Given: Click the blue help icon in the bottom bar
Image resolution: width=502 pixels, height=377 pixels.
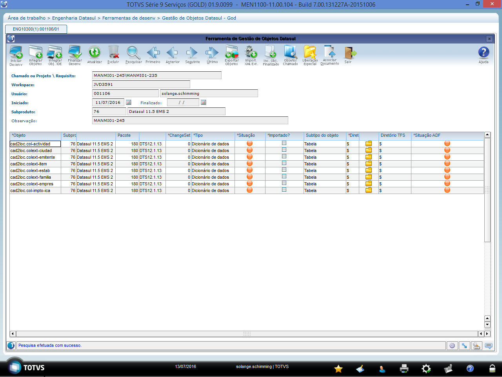Looking at the screenshot, I should click(x=470, y=368).
